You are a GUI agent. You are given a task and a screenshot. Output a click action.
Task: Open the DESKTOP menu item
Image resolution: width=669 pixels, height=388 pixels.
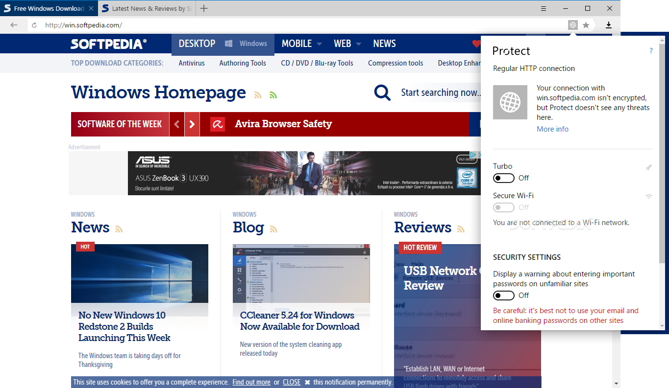click(197, 44)
